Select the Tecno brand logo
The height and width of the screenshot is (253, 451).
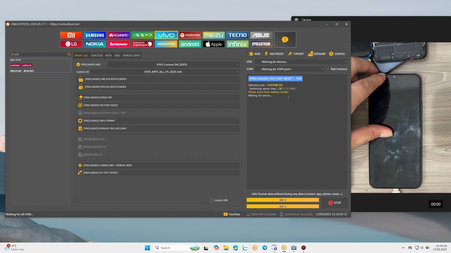237,35
